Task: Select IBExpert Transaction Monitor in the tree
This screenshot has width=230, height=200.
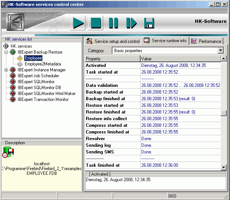Action: 43,99
